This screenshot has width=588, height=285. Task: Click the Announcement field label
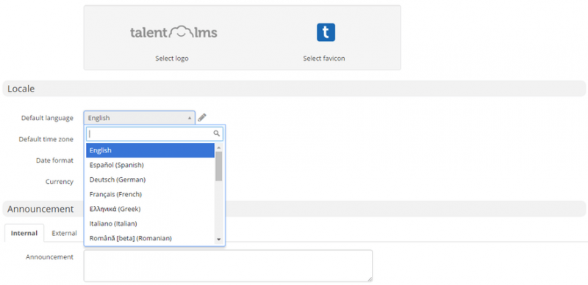coord(49,257)
